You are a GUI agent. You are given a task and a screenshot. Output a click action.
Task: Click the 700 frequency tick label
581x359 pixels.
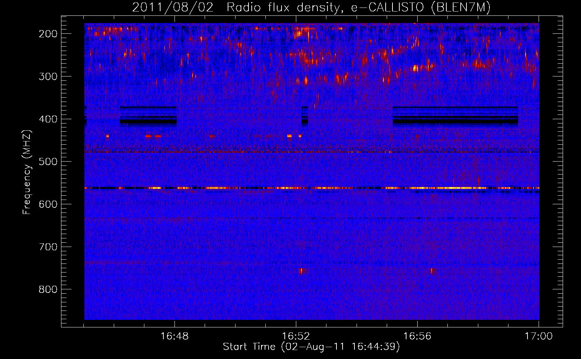(x=48, y=247)
